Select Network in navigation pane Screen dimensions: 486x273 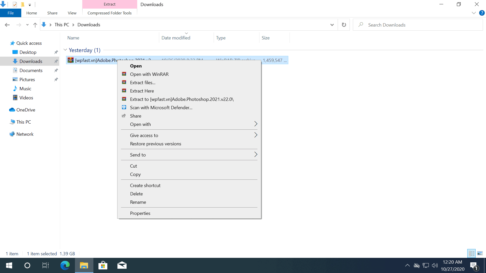(x=25, y=134)
